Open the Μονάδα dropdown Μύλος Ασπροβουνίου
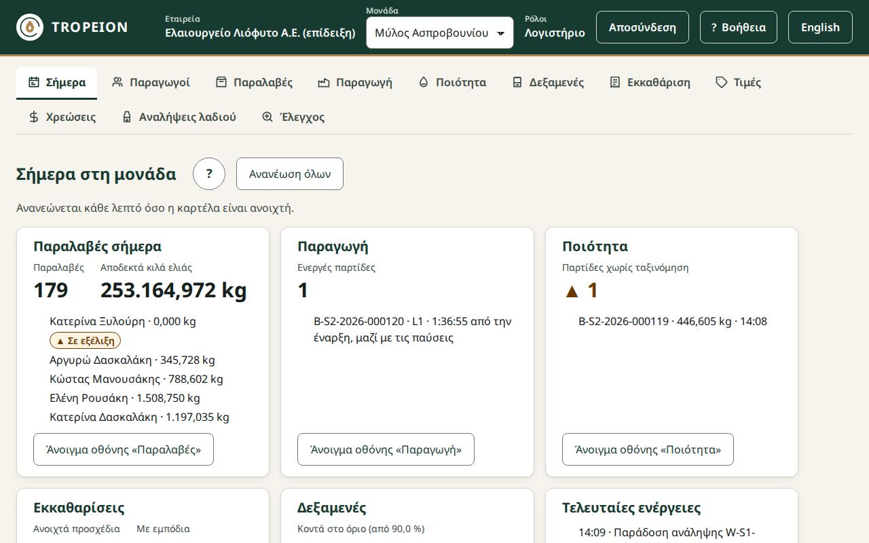Image resolution: width=869 pixels, height=543 pixels. tap(440, 33)
